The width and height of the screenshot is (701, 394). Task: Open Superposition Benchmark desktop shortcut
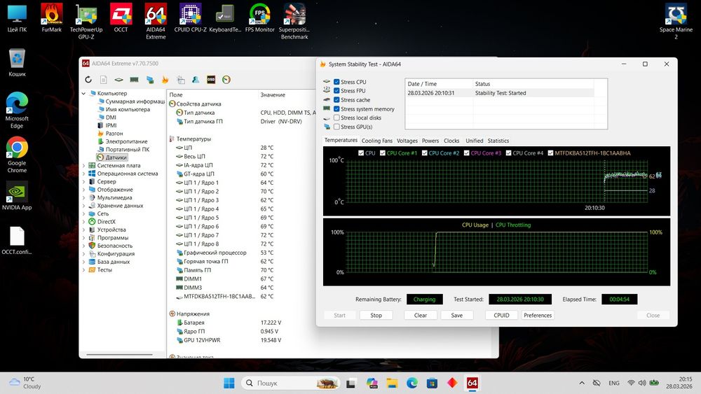point(294,21)
